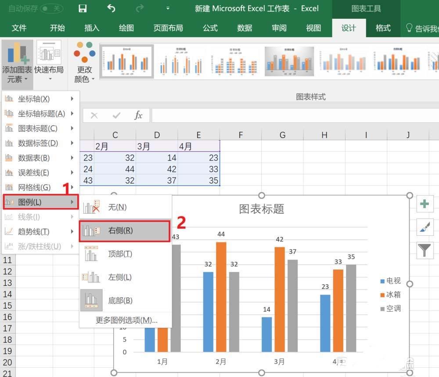
Task: Open Chart Styles with the brush icon
Action: pos(425,227)
